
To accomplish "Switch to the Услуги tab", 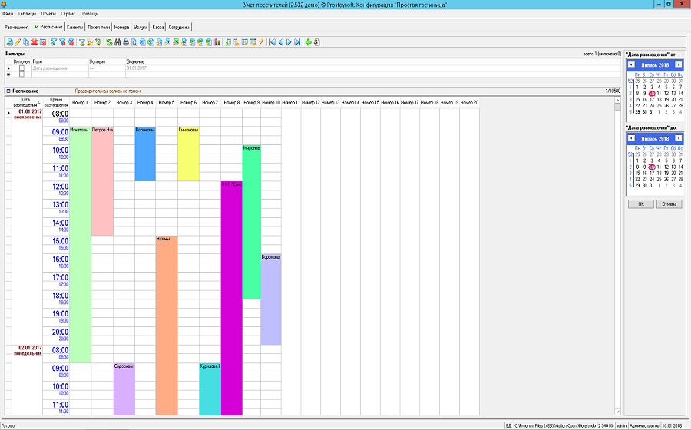I will tap(141, 28).
